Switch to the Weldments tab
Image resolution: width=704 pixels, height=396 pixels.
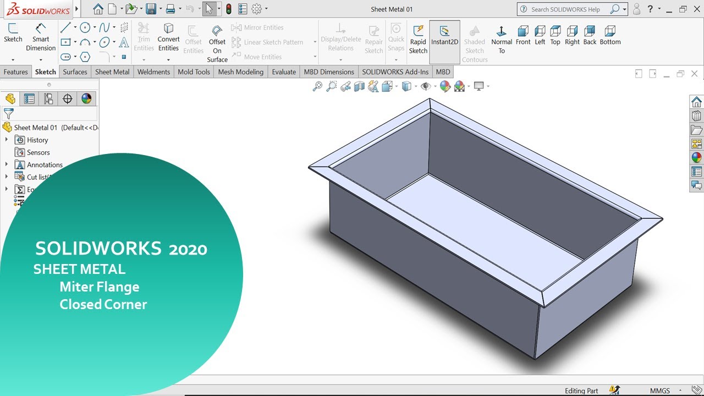tap(153, 71)
